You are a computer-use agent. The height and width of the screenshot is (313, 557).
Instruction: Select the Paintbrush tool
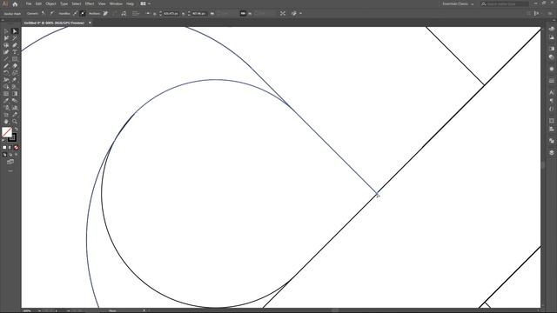[6, 66]
